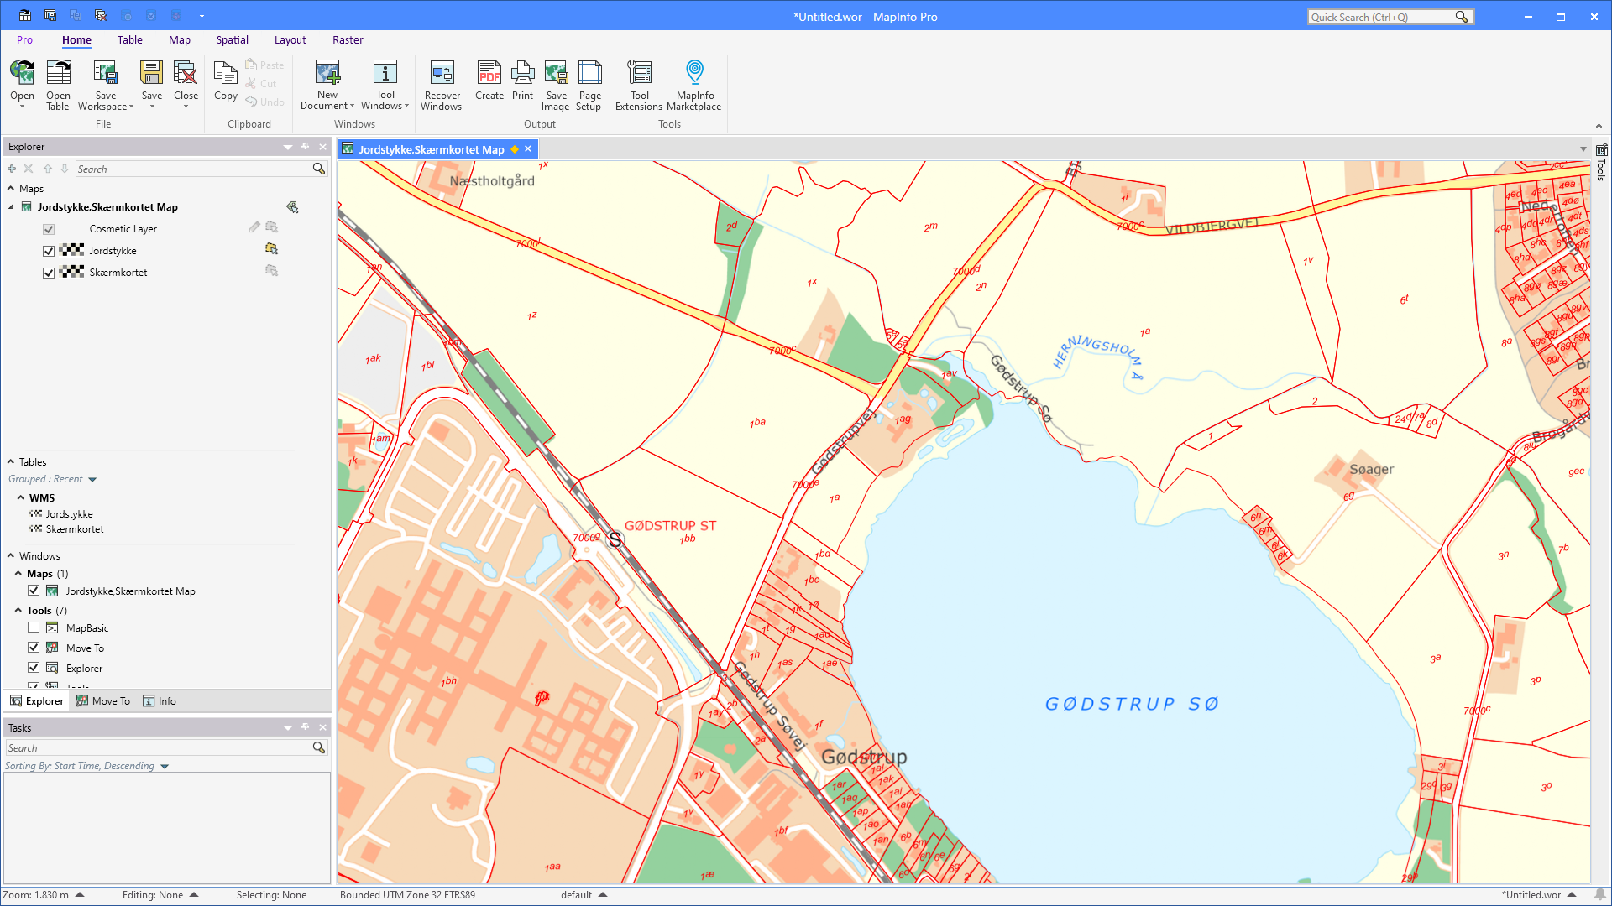
Task: Click the Page Setup icon
Action: coord(589,74)
